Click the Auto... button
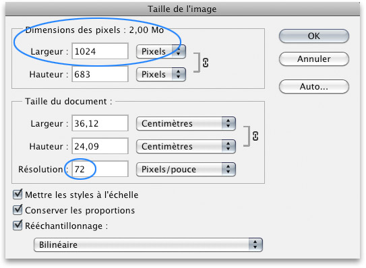 point(314,87)
